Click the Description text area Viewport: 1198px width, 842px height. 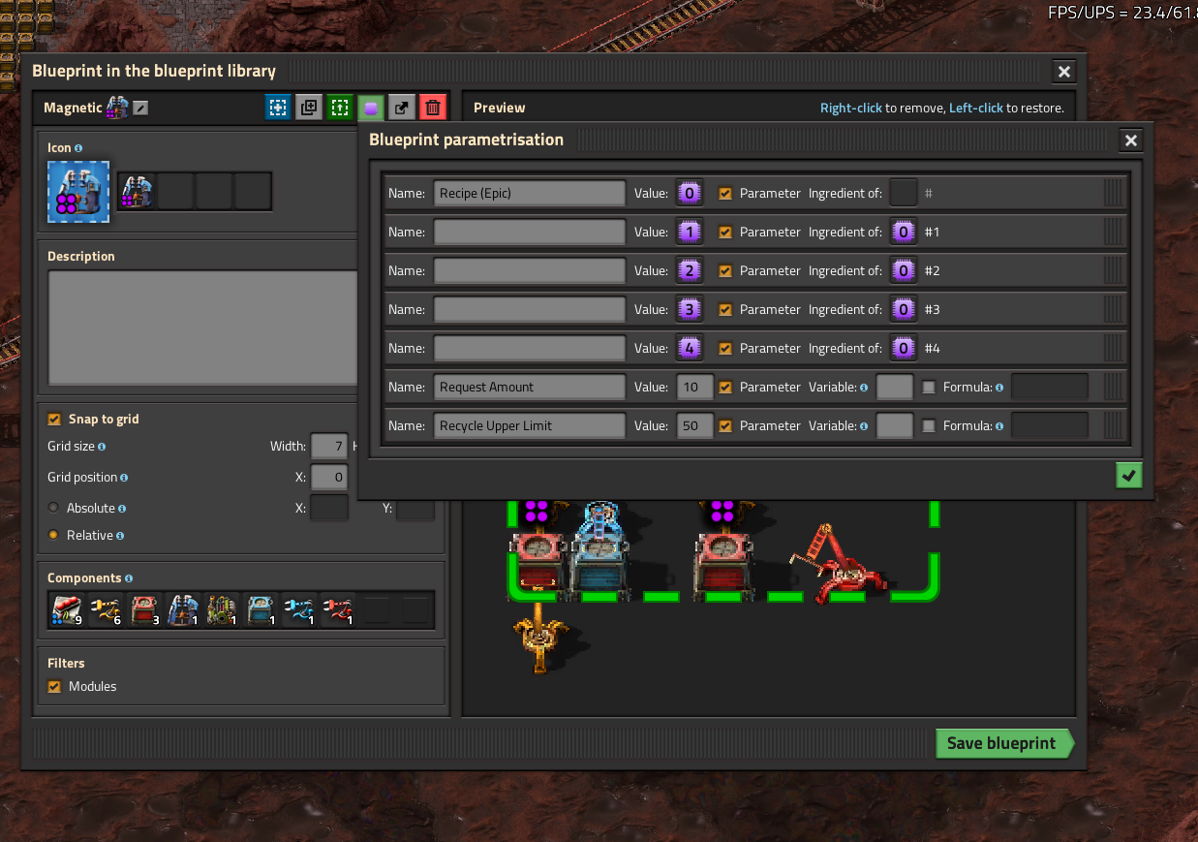(x=202, y=327)
